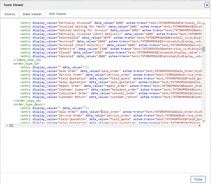Screen dimensions: 211x185
Task: Click the "Matched Waiting for Invoice" entry
Action: 111,30
